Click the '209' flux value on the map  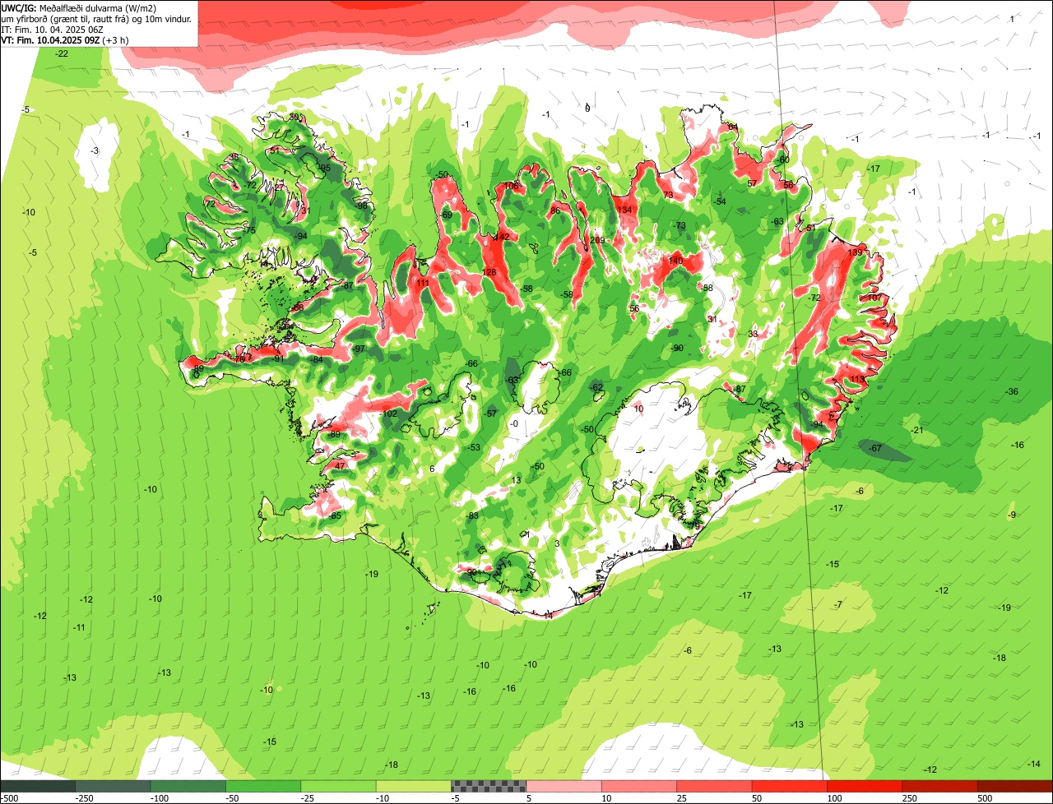[x=597, y=240]
